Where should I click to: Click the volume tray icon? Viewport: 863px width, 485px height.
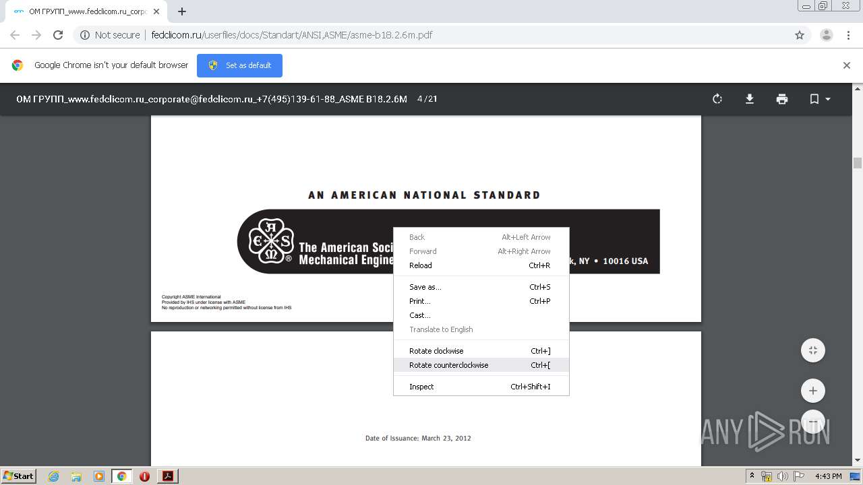tap(783, 476)
